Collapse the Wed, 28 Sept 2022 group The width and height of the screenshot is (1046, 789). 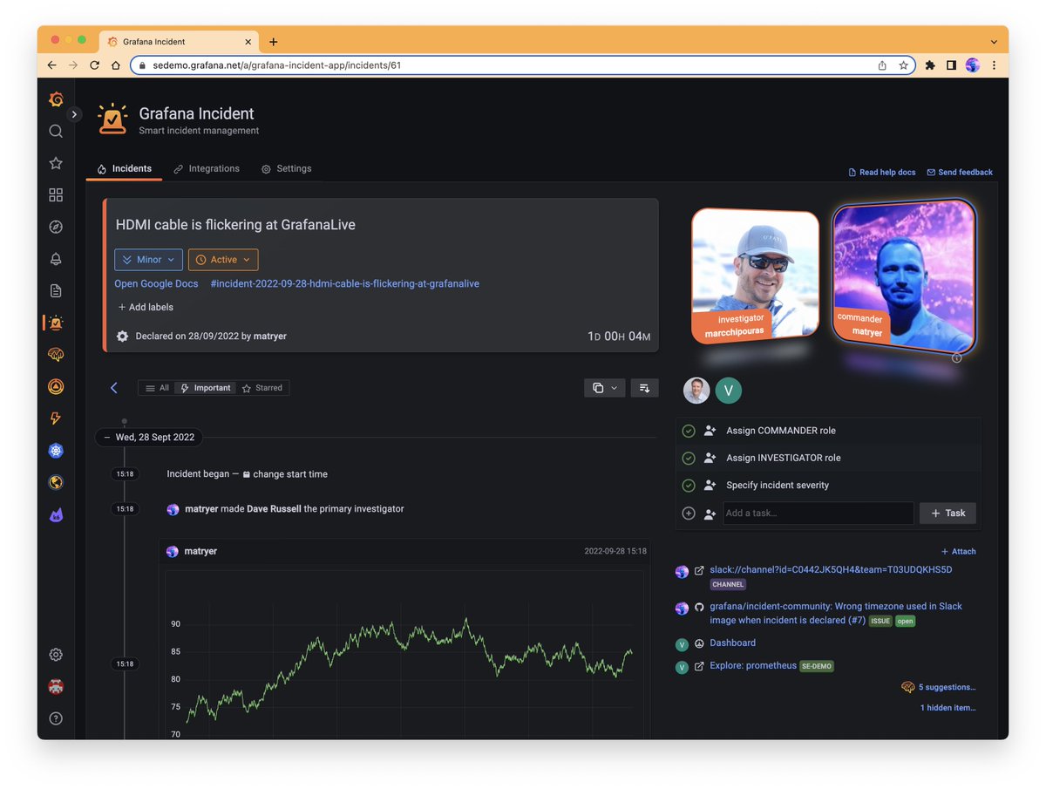149,437
